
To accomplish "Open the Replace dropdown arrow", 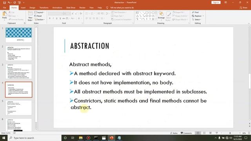I will coord(203,16).
